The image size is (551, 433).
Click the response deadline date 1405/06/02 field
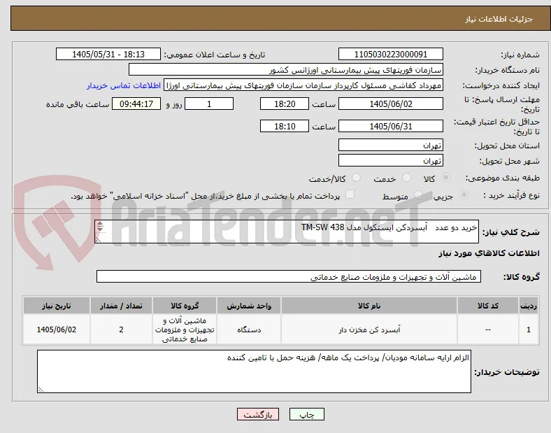390,104
